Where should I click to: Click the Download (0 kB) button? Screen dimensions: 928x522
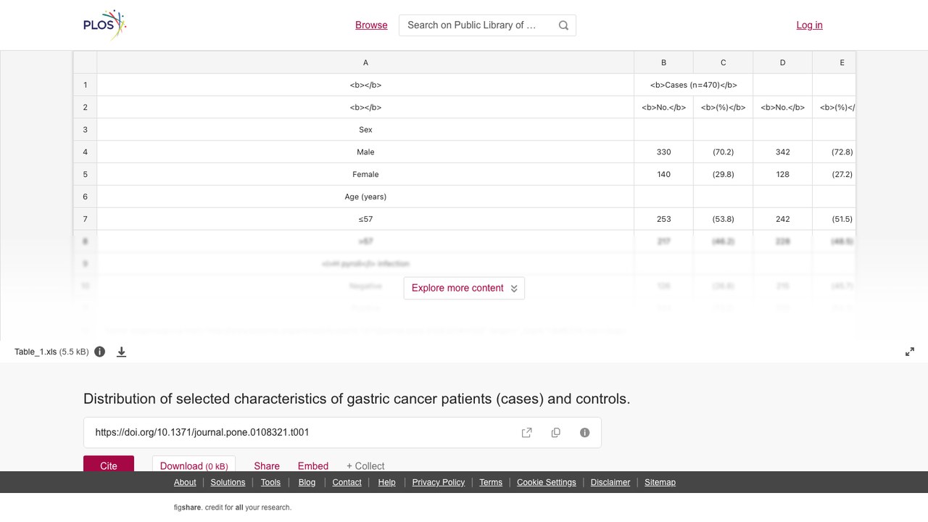[x=194, y=464]
